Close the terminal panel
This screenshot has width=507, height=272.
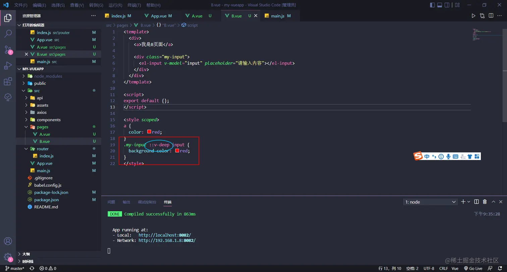pos(501,202)
